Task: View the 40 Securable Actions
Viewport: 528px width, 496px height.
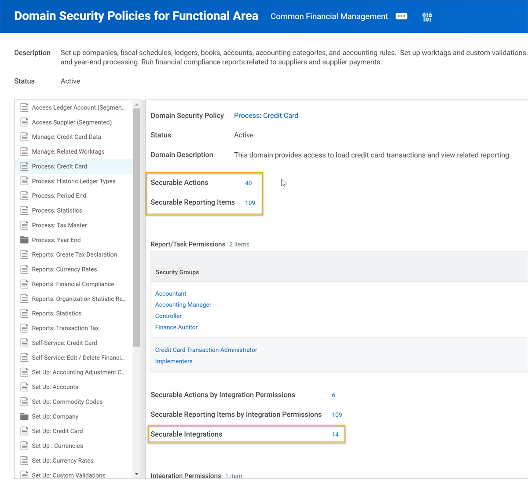Action: point(248,183)
